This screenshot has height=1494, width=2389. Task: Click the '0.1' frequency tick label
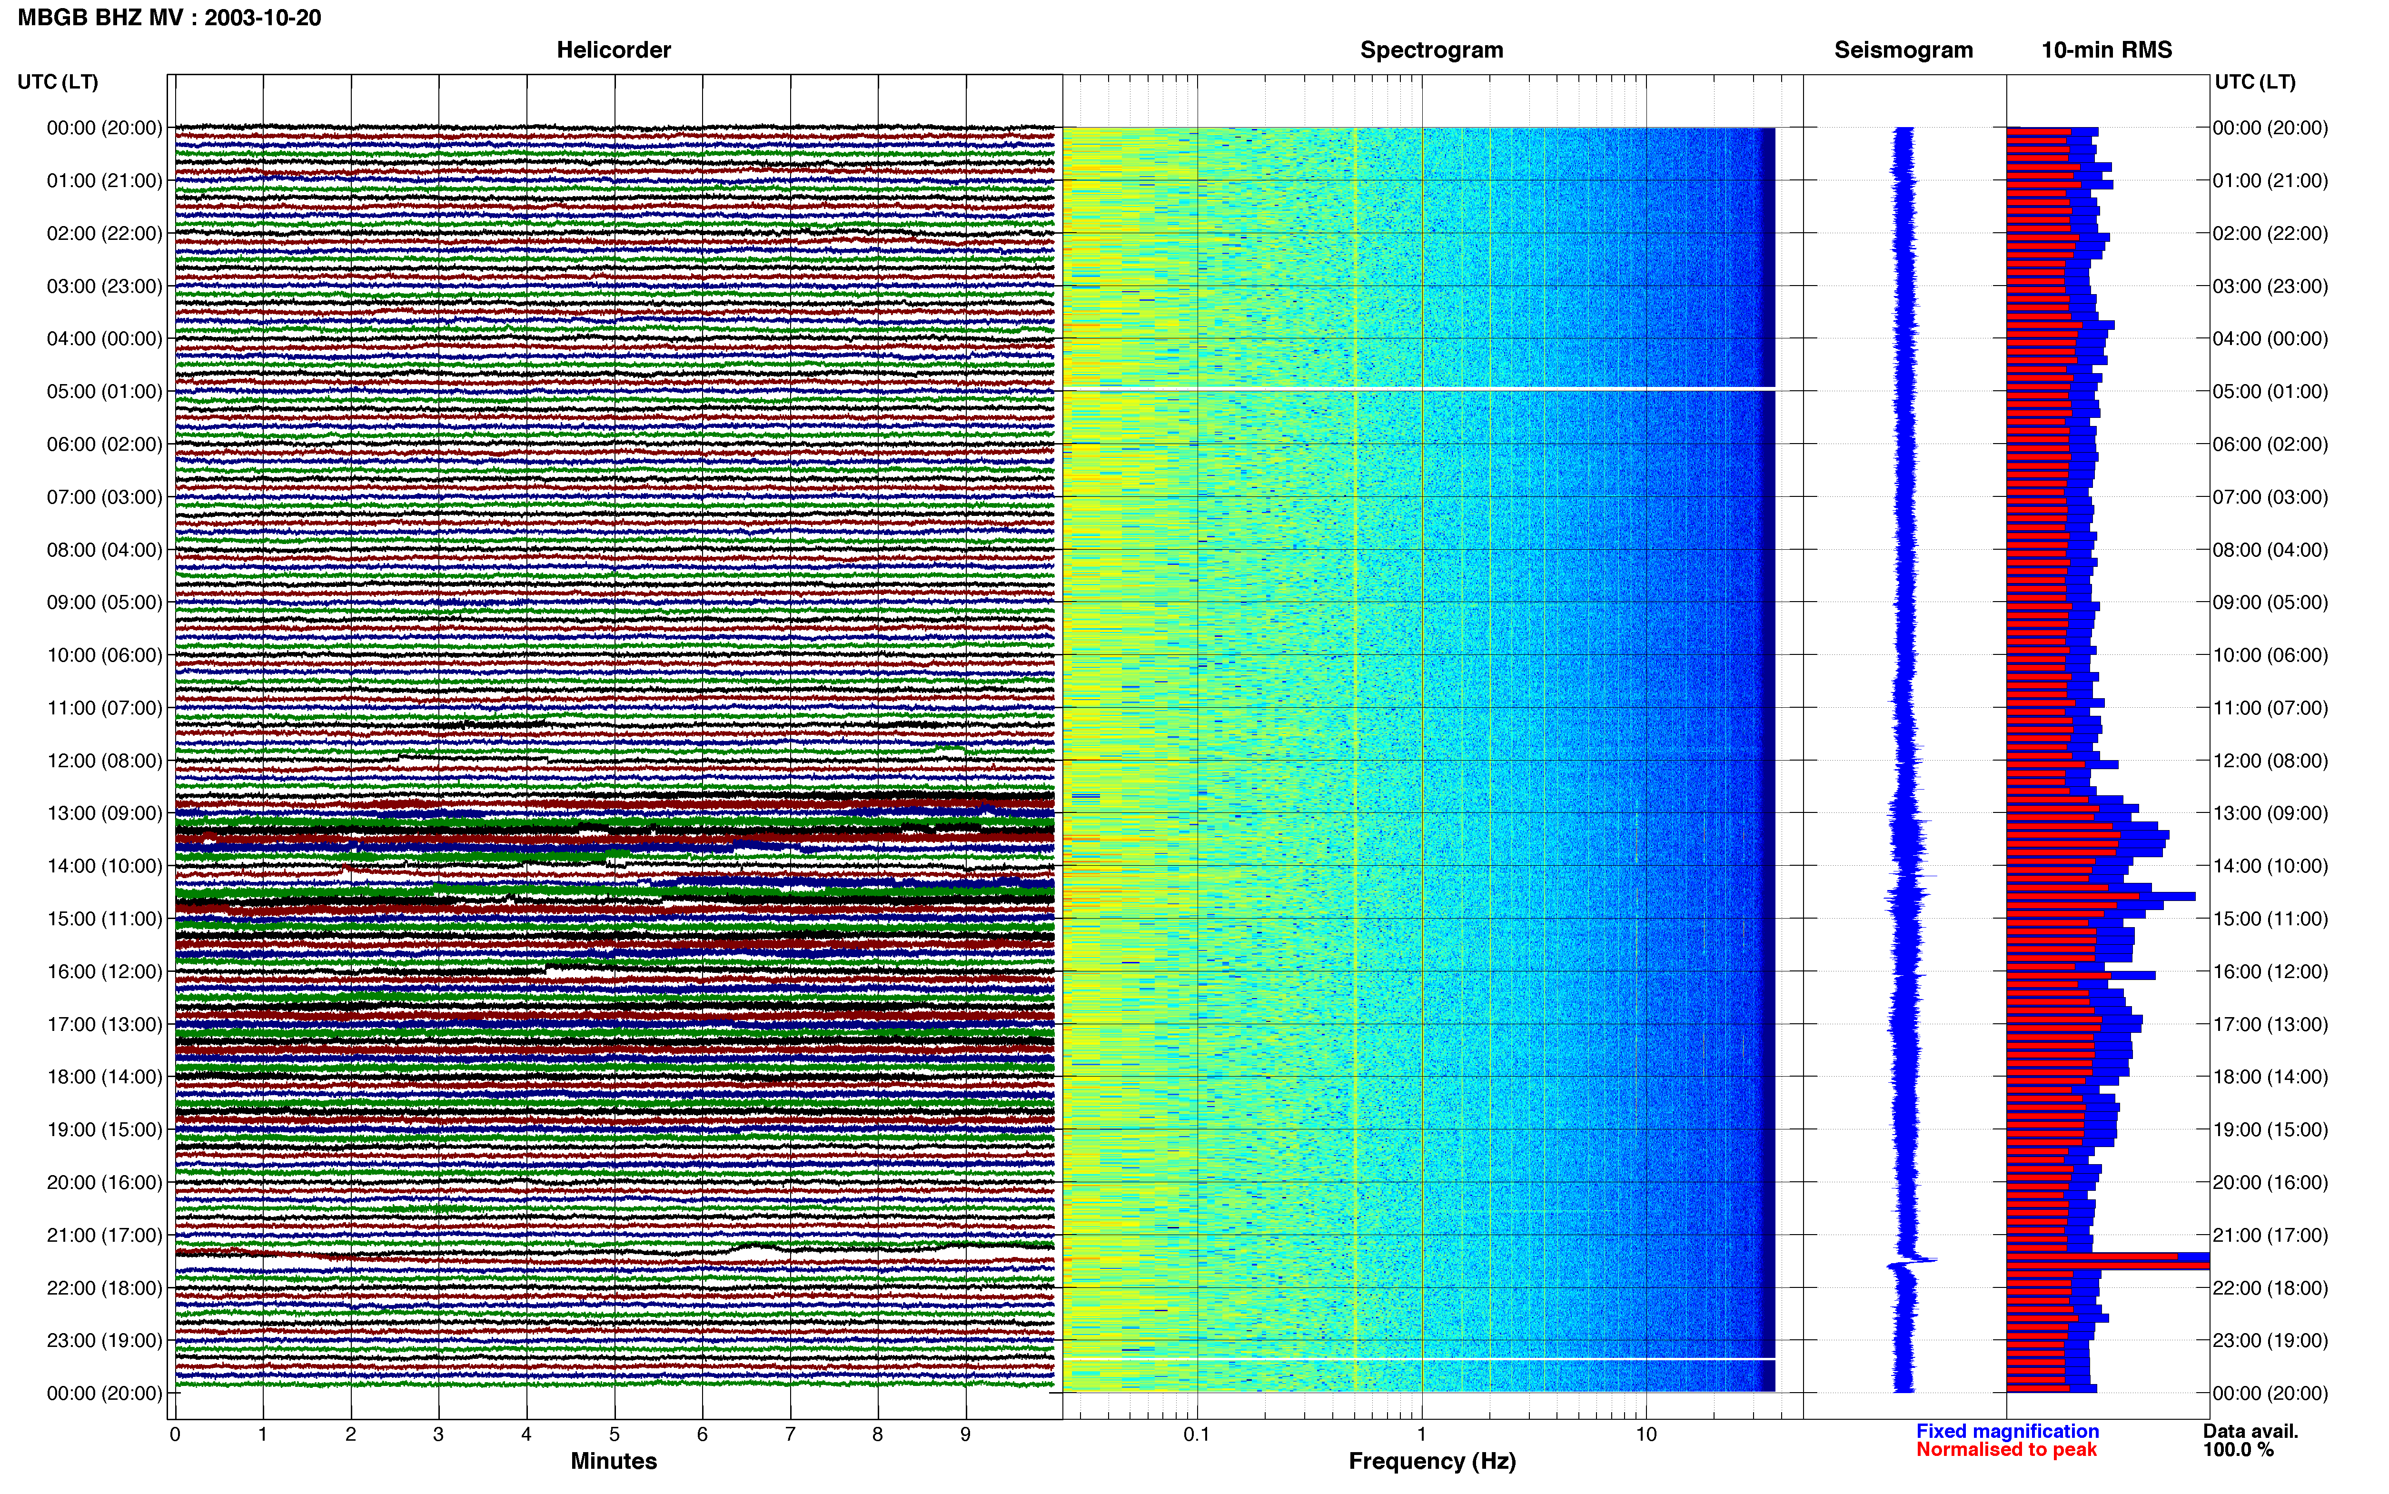click(1197, 1435)
